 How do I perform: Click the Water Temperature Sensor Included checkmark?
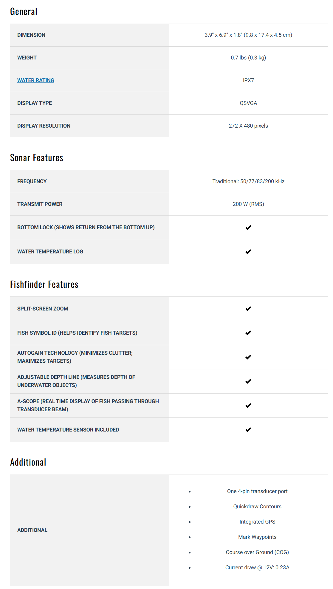pos(248,430)
